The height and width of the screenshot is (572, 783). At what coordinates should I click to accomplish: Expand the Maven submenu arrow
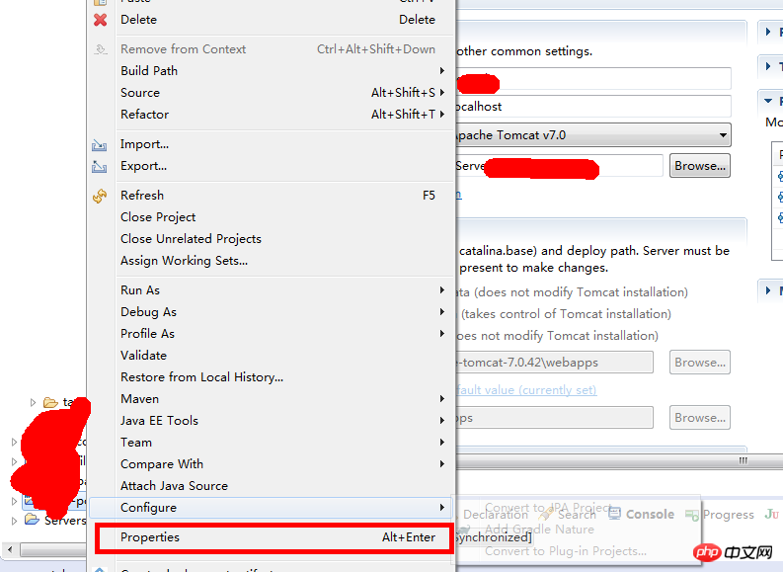[x=442, y=399]
